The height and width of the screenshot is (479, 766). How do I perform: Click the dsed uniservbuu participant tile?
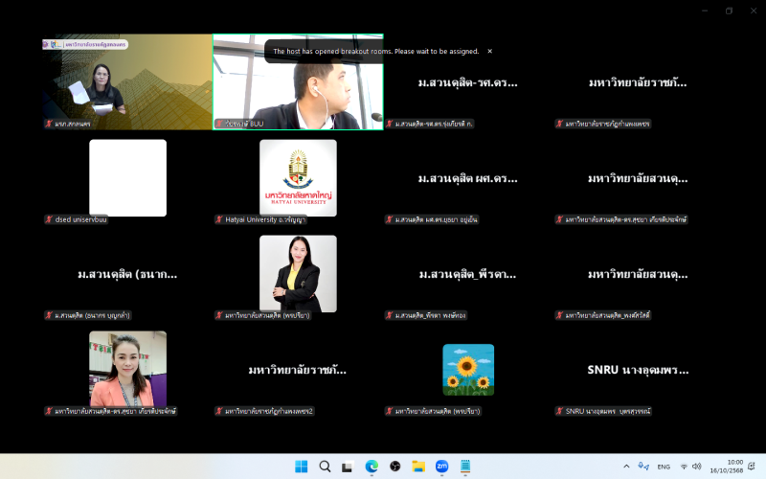point(127,178)
